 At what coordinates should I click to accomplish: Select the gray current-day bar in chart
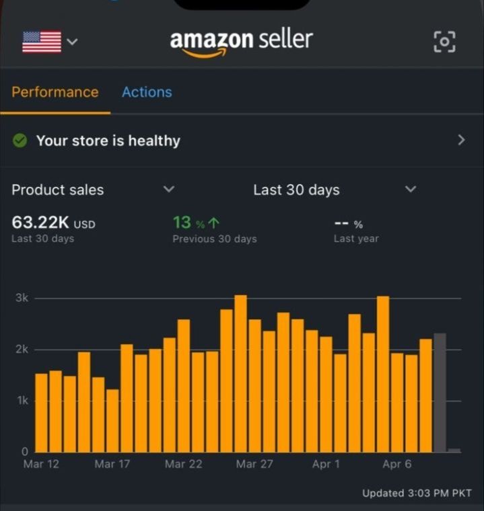point(440,393)
